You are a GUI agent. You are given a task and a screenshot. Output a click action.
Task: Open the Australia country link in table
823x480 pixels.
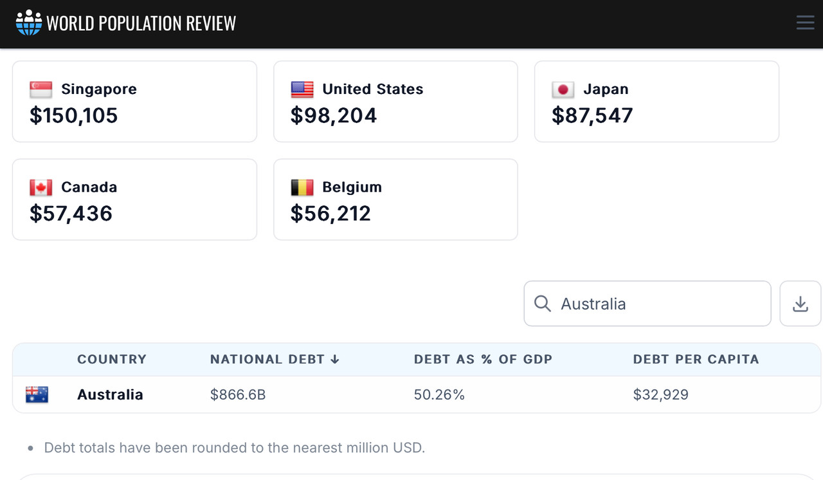coord(110,394)
